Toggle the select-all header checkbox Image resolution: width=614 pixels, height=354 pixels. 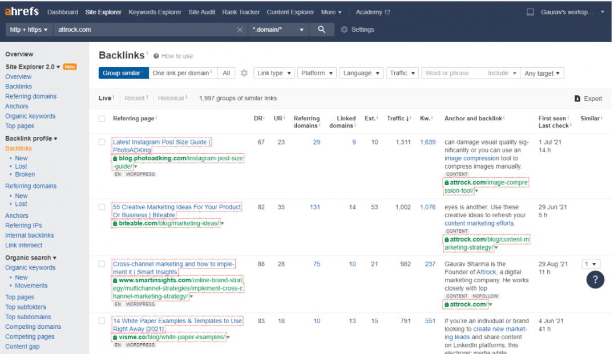click(102, 119)
